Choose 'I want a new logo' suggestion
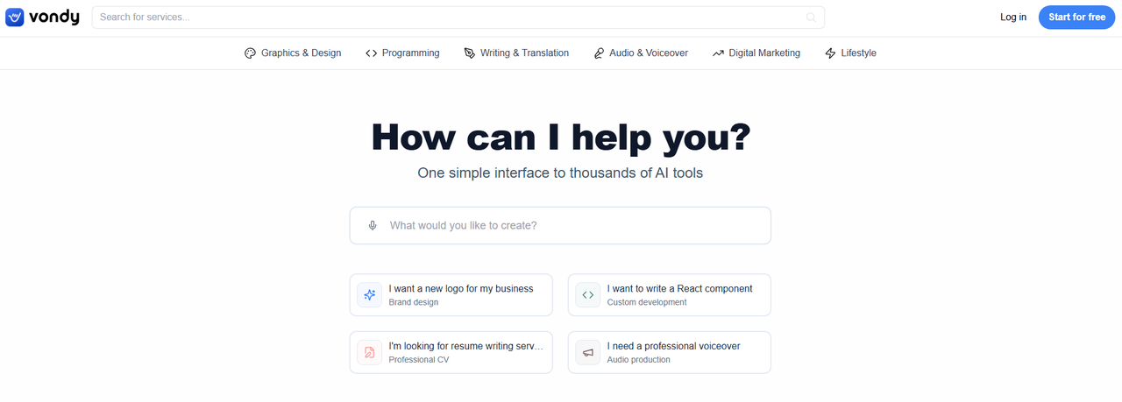Viewport: 1122px width, 402px height. click(461, 295)
